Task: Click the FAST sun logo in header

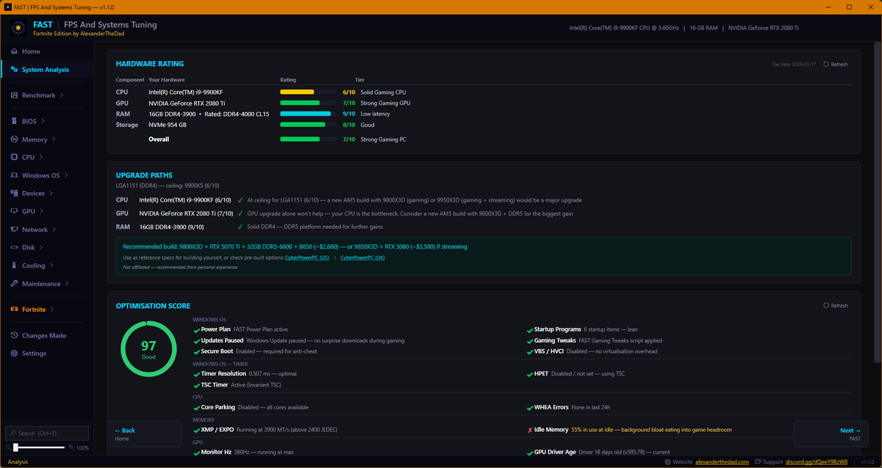Action: (x=19, y=29)
